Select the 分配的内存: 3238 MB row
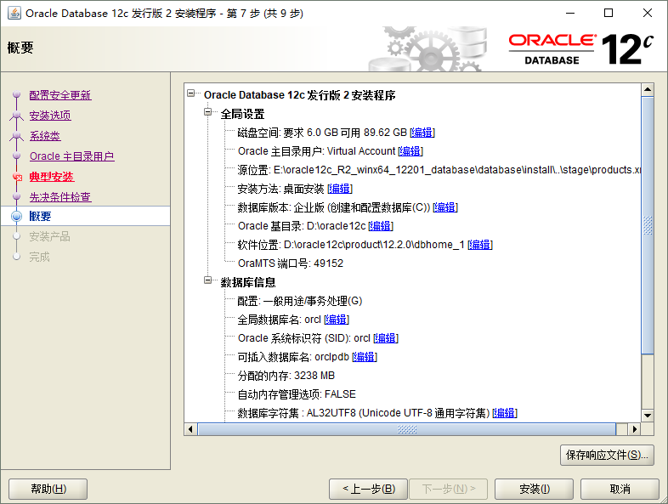This screenshot has width=668, height=504. pyautogui.click(x=286, y=376)
